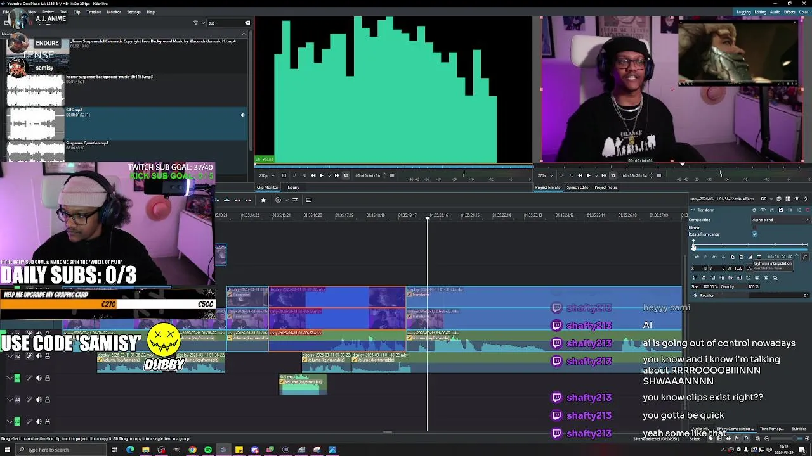Click keyframe interpolation button
Image resolution: width=812 pixels, height=456 pixels.
click(750, 257)
